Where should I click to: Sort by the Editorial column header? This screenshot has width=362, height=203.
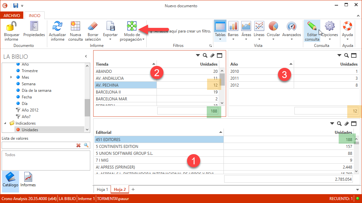click(158, 132)
